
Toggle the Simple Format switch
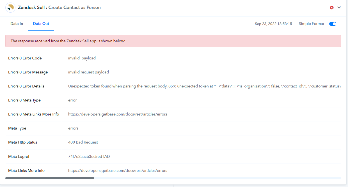[333, 24]
